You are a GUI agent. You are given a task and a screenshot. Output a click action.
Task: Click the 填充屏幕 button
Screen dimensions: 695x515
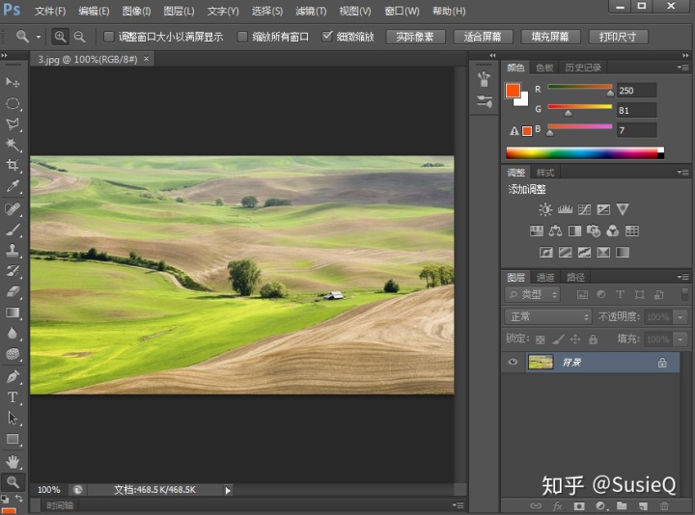click(x=550, y=37)
